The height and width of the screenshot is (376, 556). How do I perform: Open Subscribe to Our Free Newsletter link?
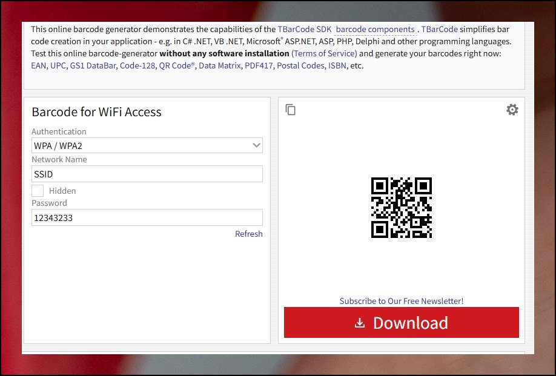coord(402,301)
